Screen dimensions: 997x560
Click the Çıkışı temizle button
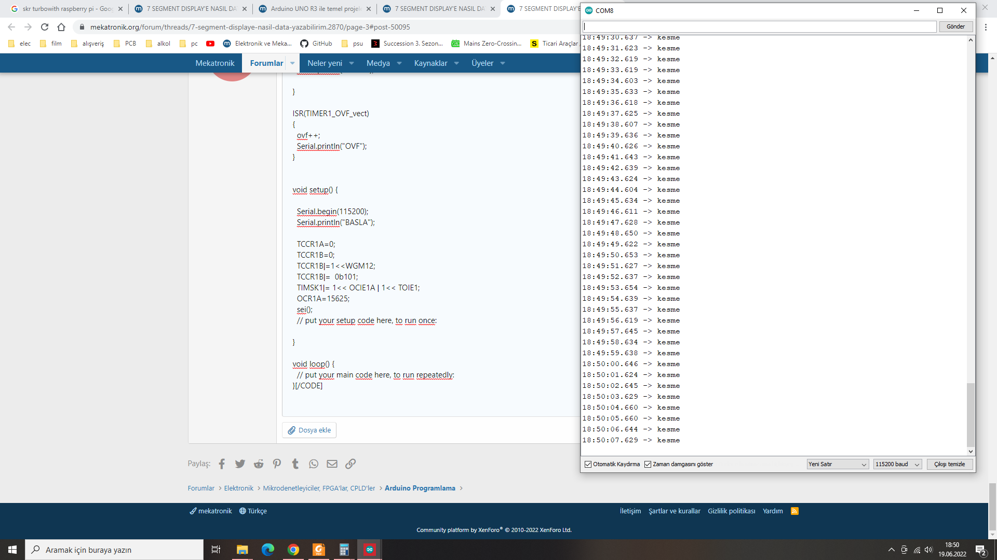click(x=949, y=465)
